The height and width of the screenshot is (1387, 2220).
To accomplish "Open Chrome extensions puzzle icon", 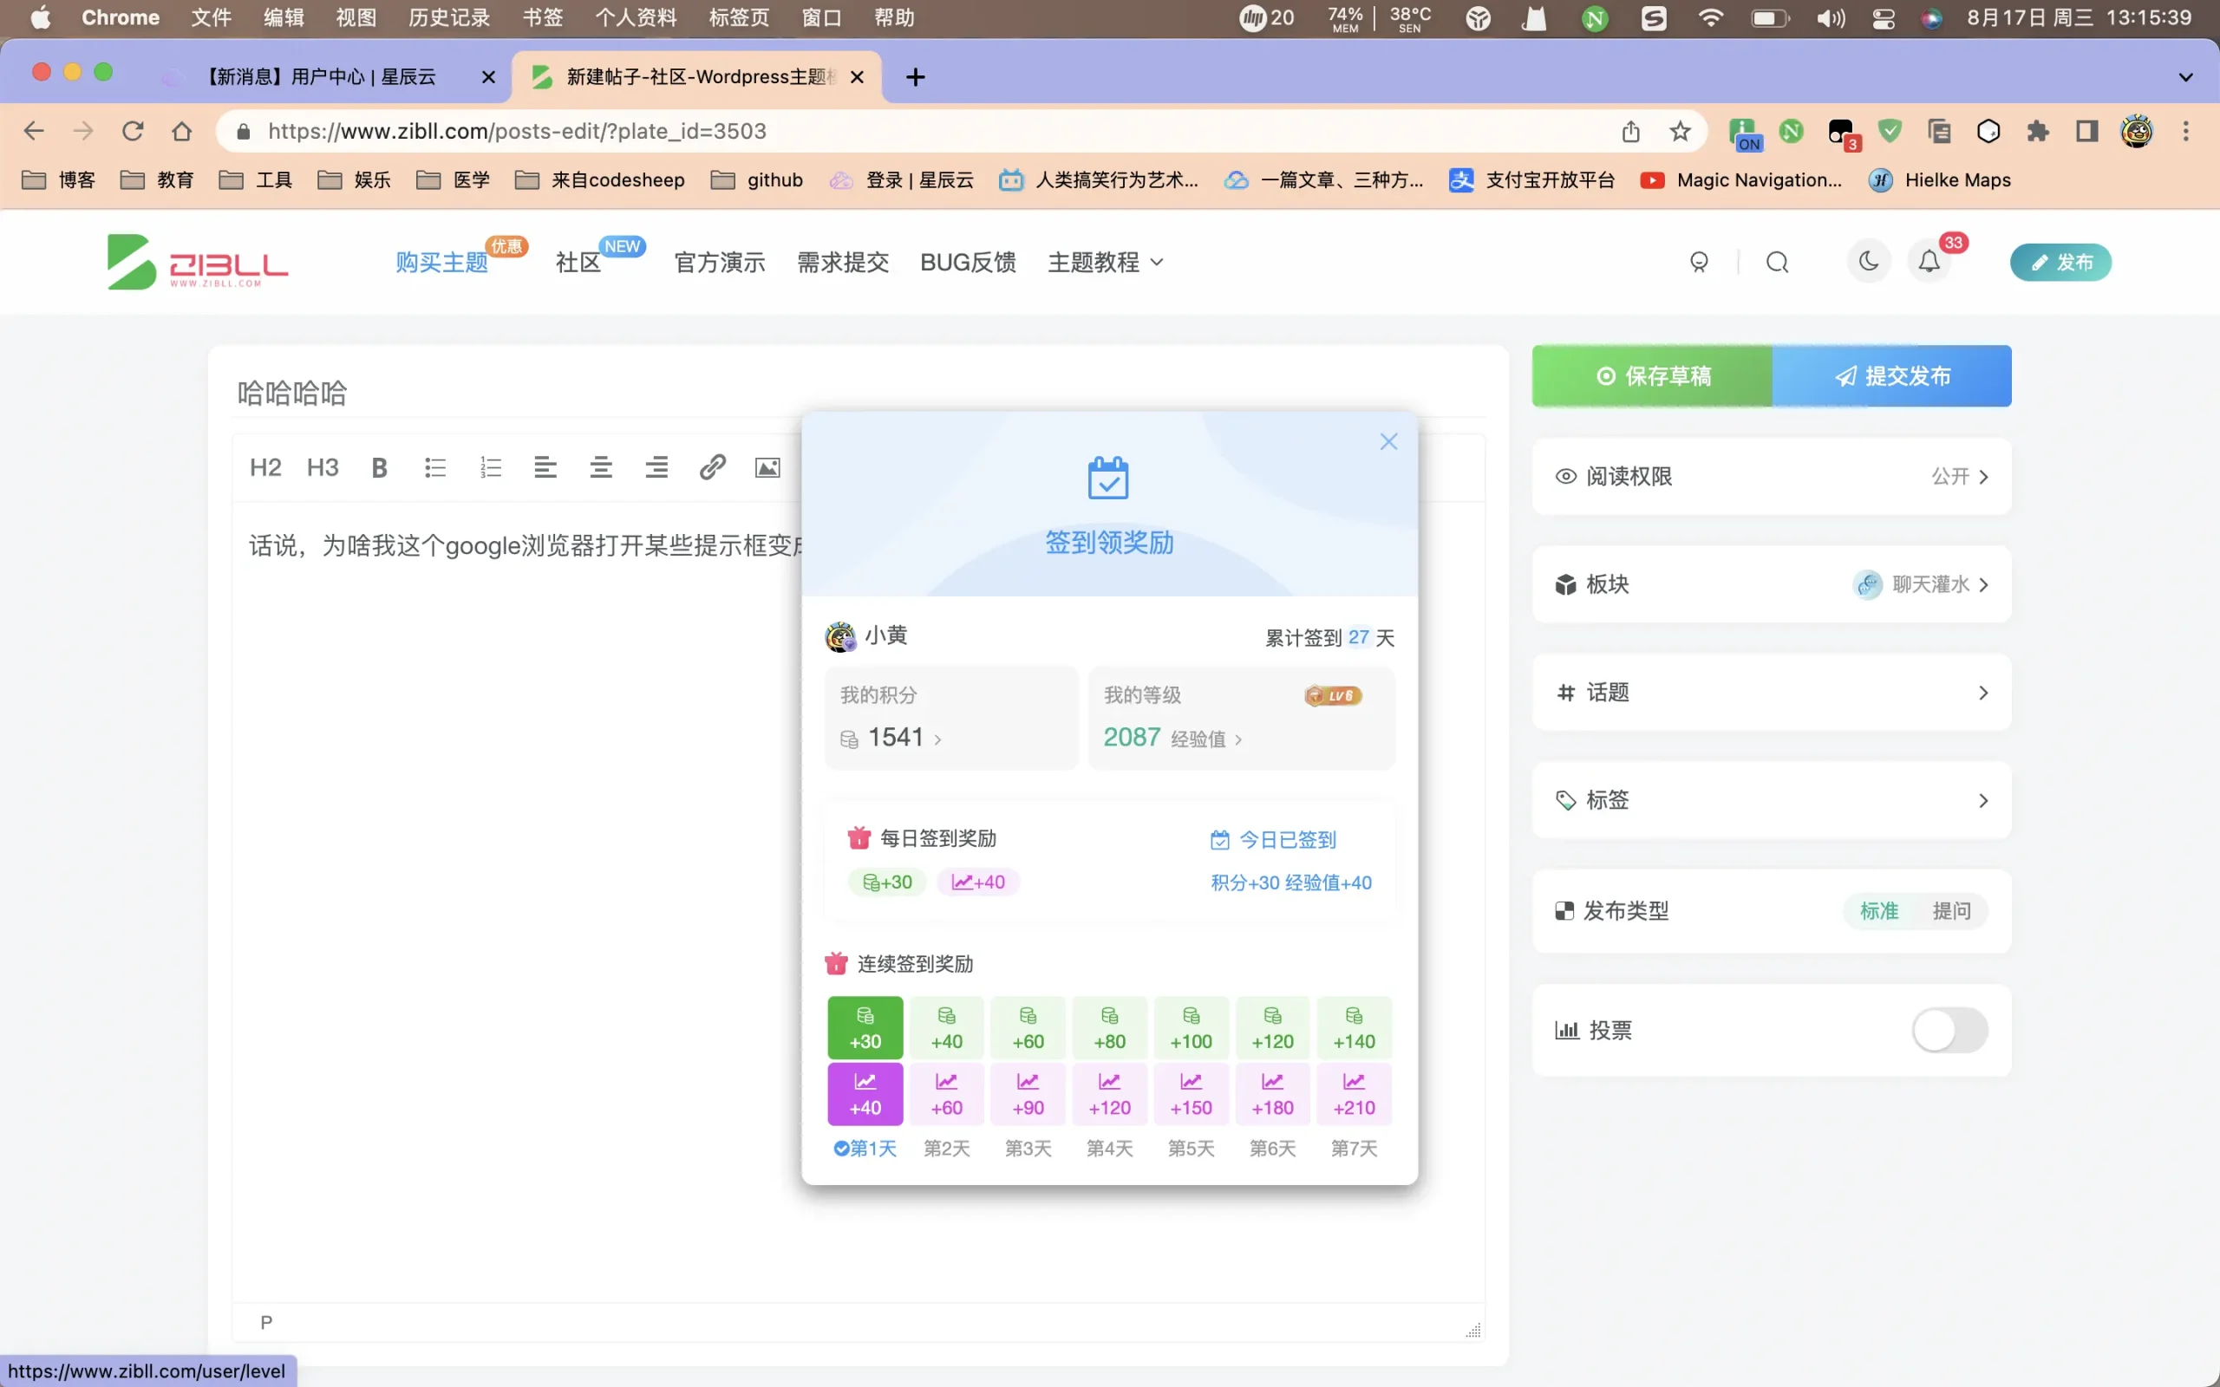I will click(x=2037, y=131).
